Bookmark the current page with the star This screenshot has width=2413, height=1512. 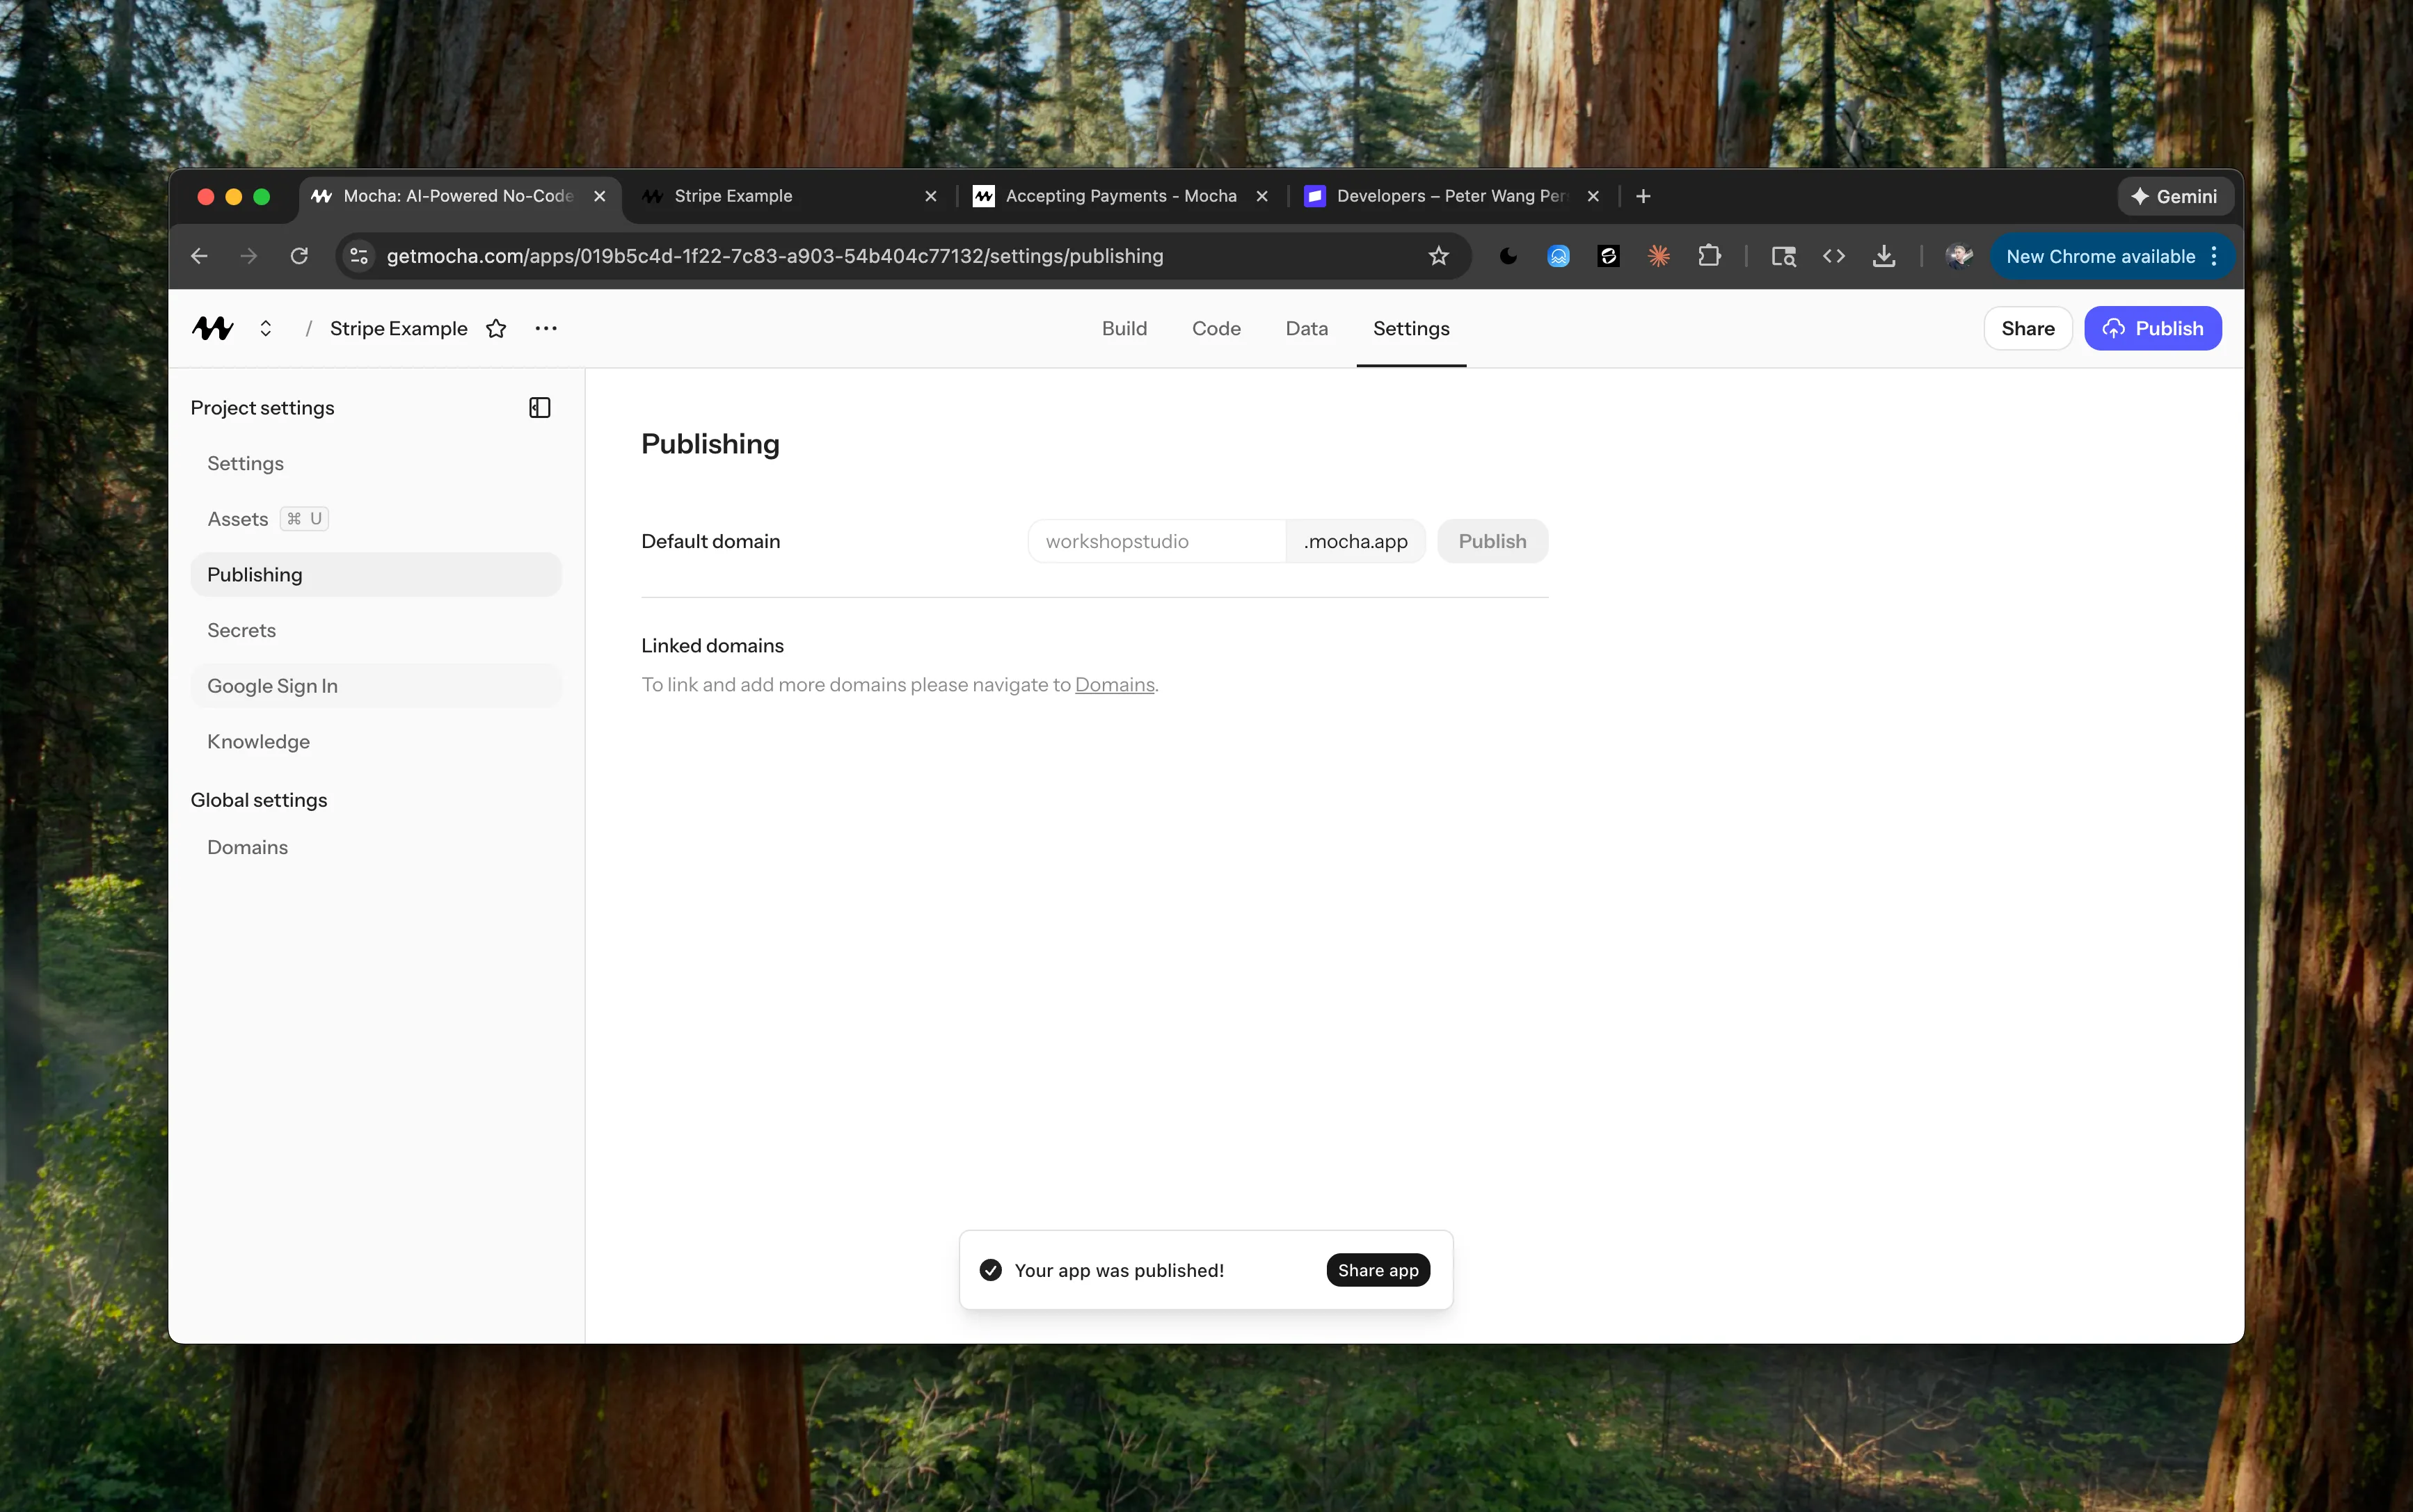click(x=1438, y=256)
